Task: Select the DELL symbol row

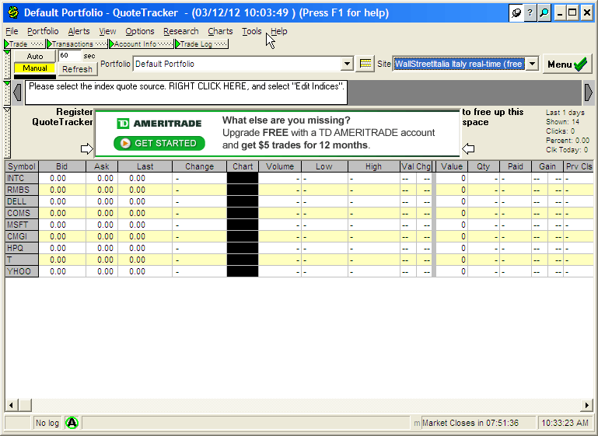Action: pos(21,201)
